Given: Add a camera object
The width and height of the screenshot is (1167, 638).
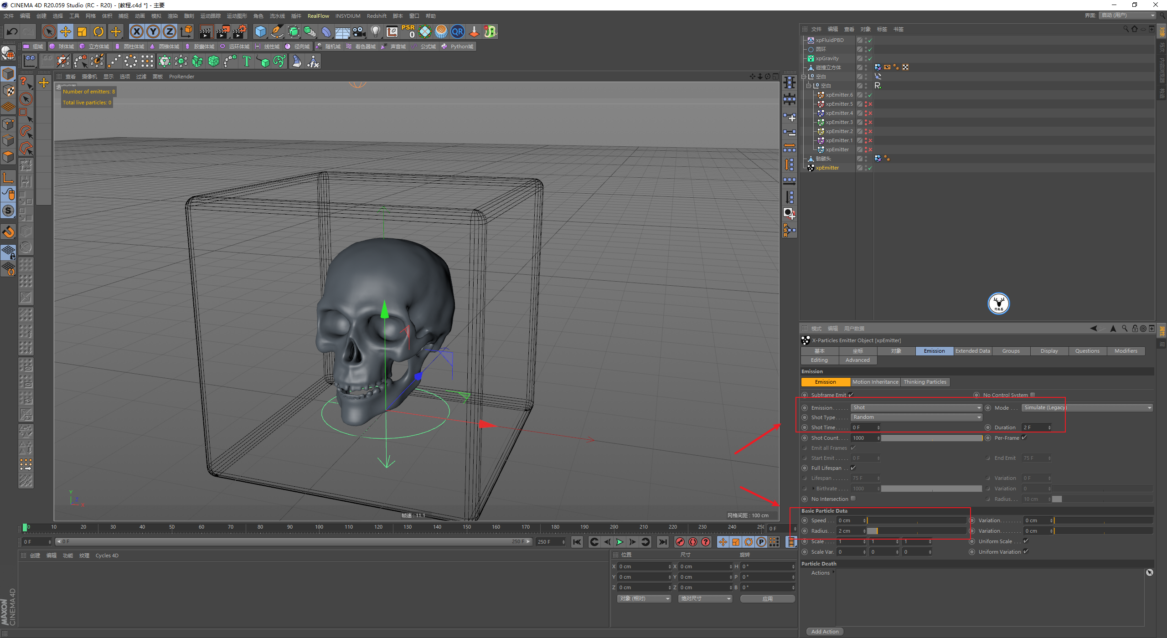Looking at the screenshot, I should (359, 31).
